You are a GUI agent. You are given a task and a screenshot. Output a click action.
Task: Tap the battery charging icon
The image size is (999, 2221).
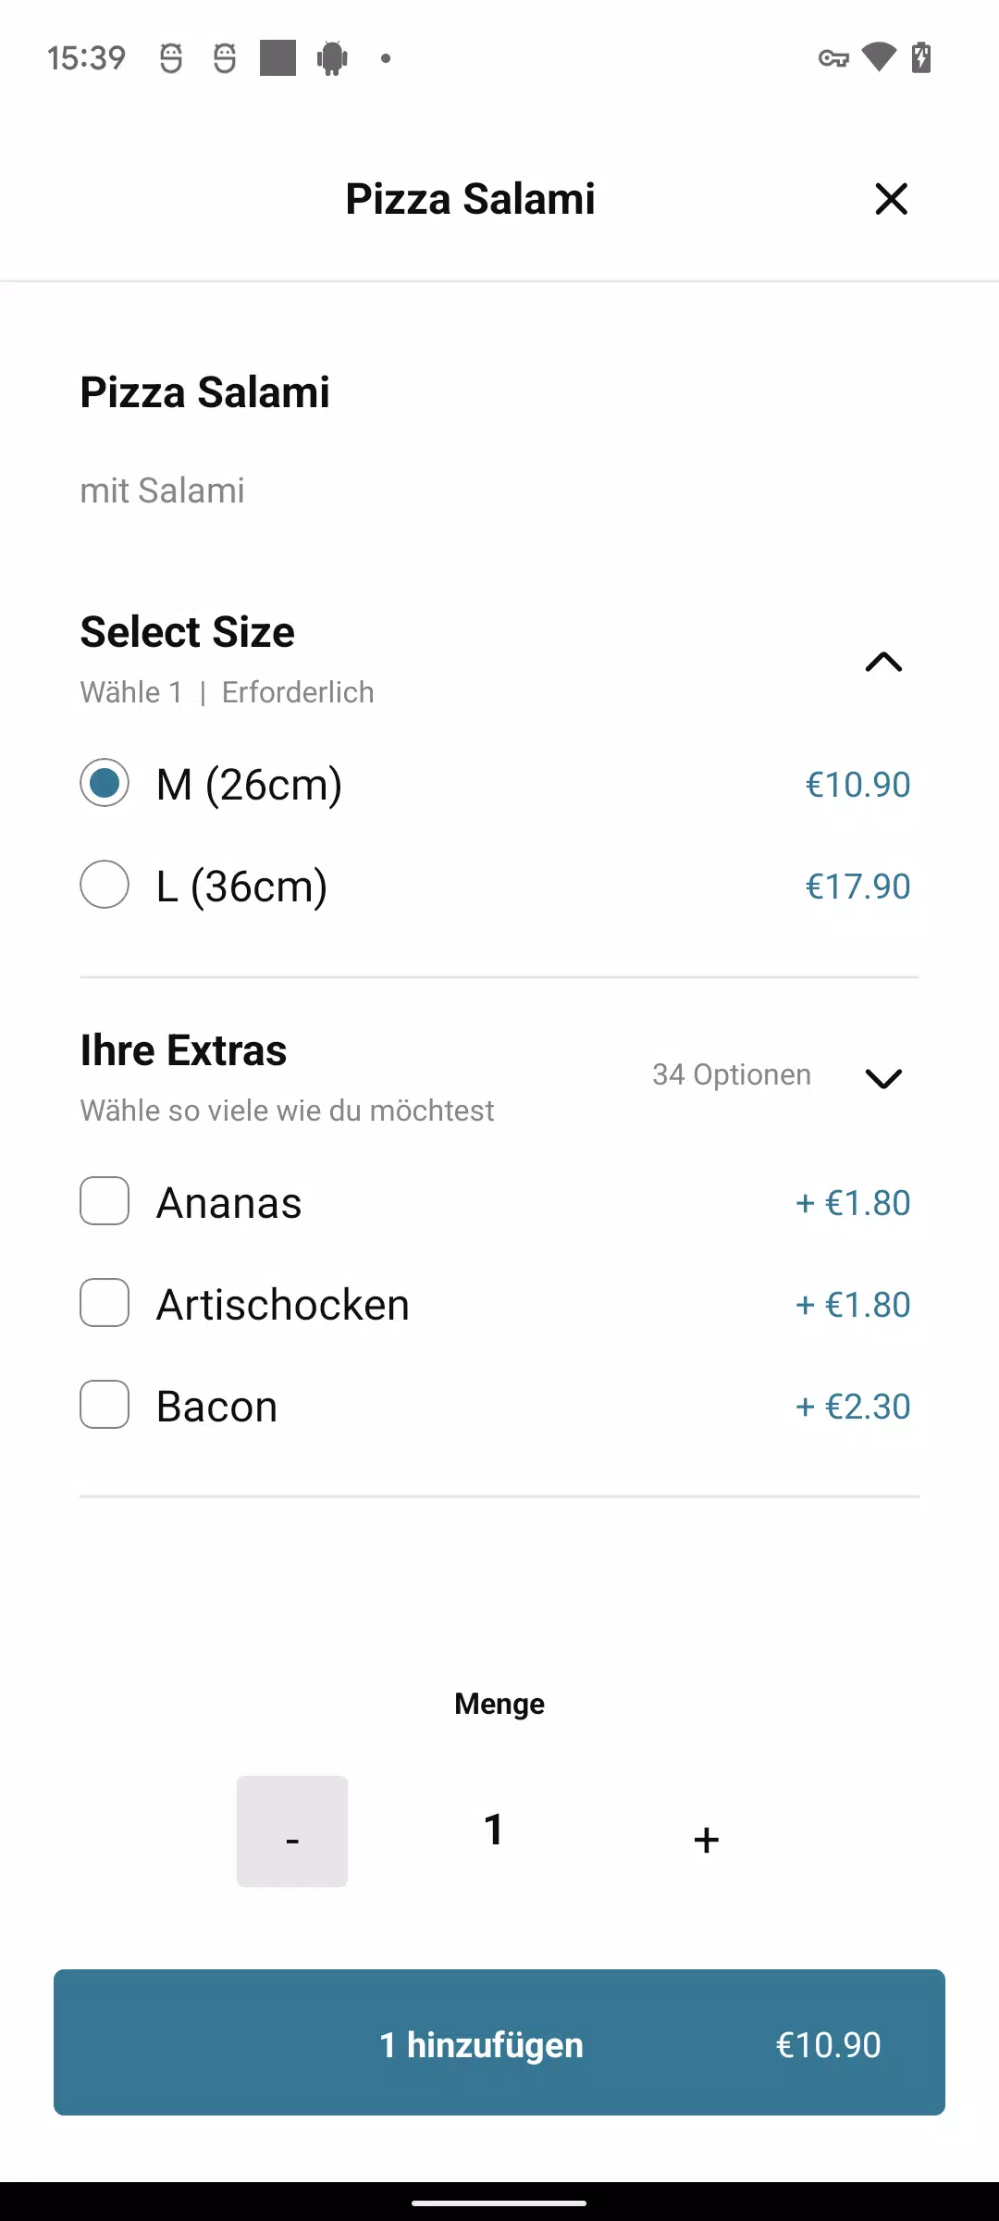921,57
